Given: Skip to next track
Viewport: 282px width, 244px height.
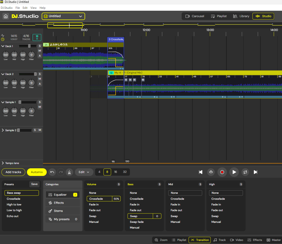Looking at the screenshot, I should [x=255, y=172].
